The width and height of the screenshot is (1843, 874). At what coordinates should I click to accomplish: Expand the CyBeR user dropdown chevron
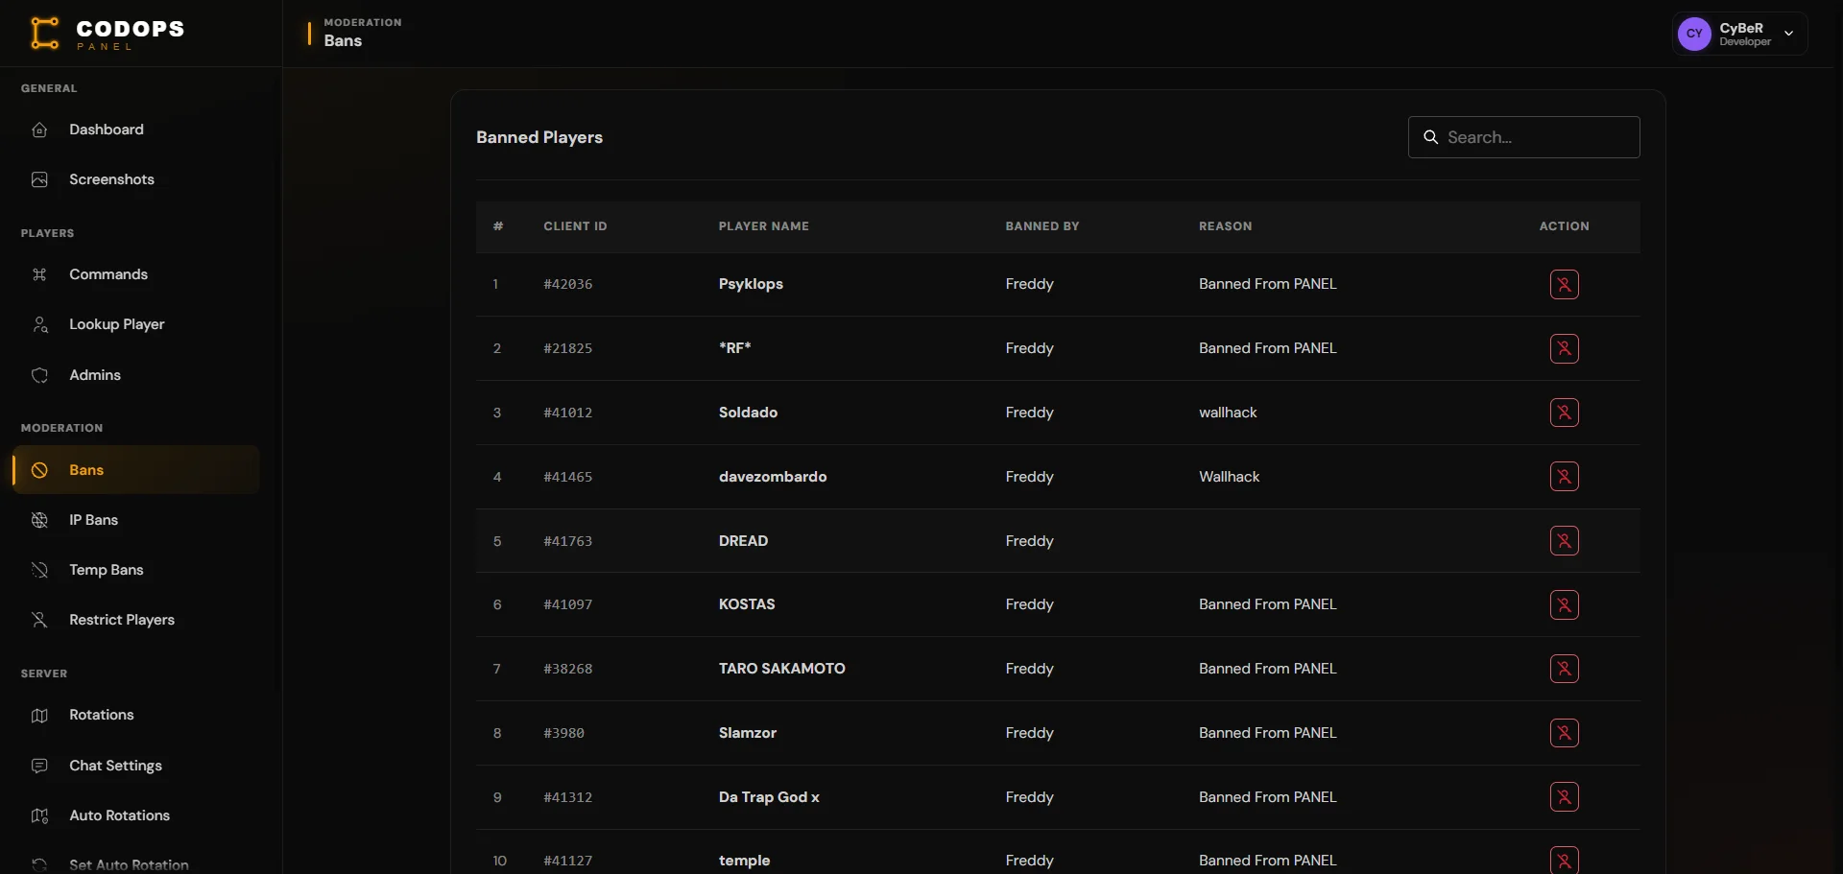coord(1788,34)
